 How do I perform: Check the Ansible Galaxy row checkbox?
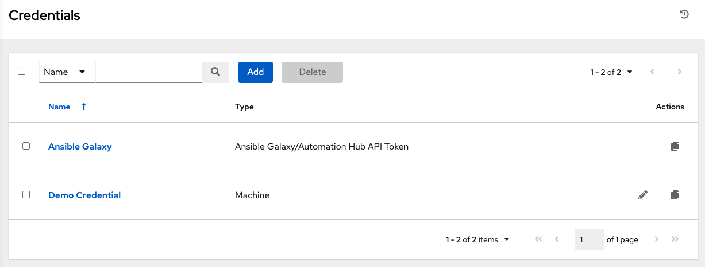pyautogui.click(x=26, y=146)
